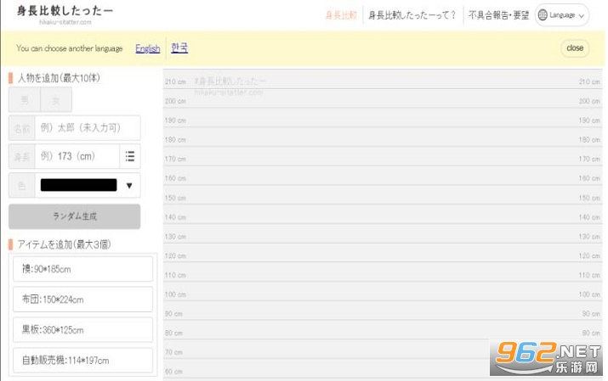The height and width of the screenshot is (381, 608).
Task: Switch language to Korean
Action: click(x=179, y=48)
